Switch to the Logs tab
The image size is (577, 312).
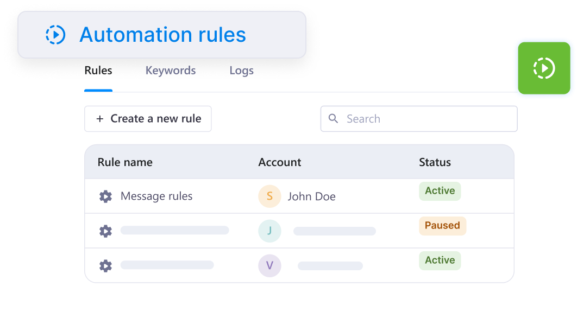(241, 71)
